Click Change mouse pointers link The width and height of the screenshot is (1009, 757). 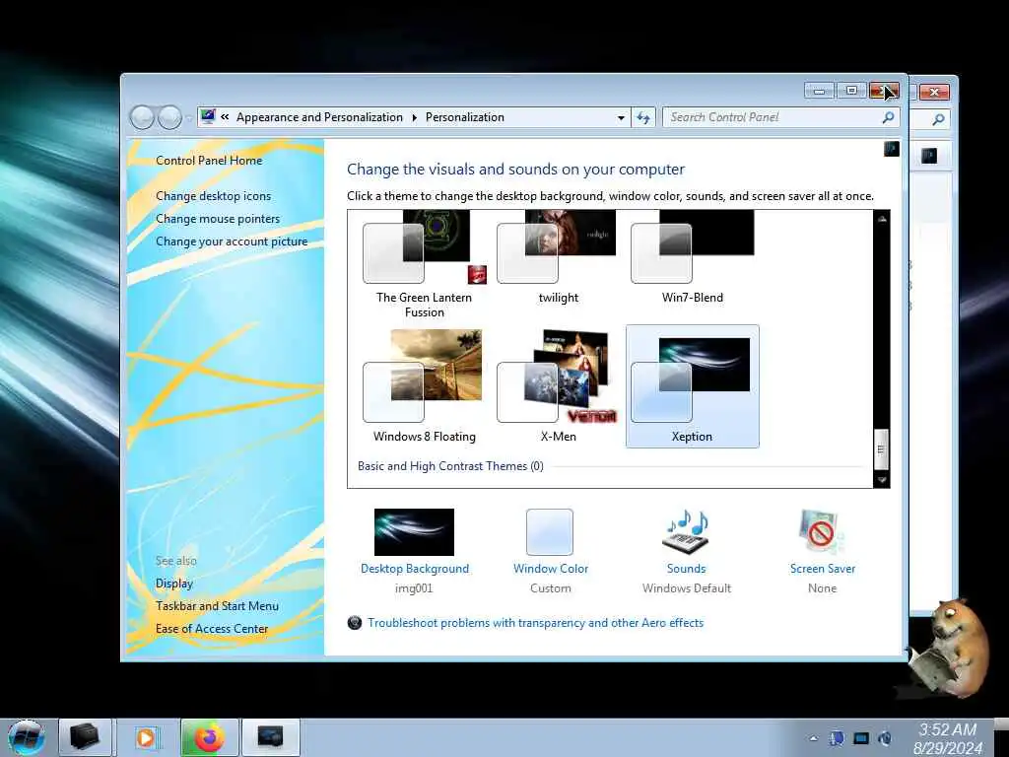218,218
